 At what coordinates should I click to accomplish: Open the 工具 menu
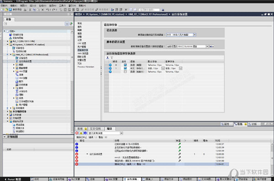(63, 5)
